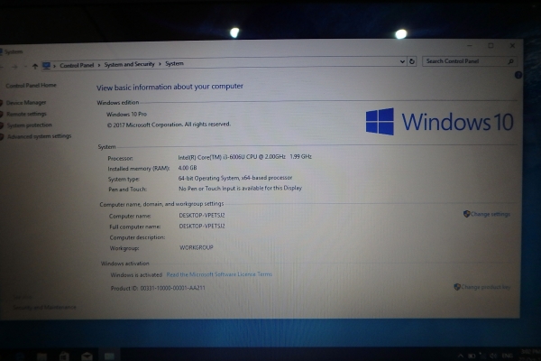Select the System breadcrumb item

174,63
